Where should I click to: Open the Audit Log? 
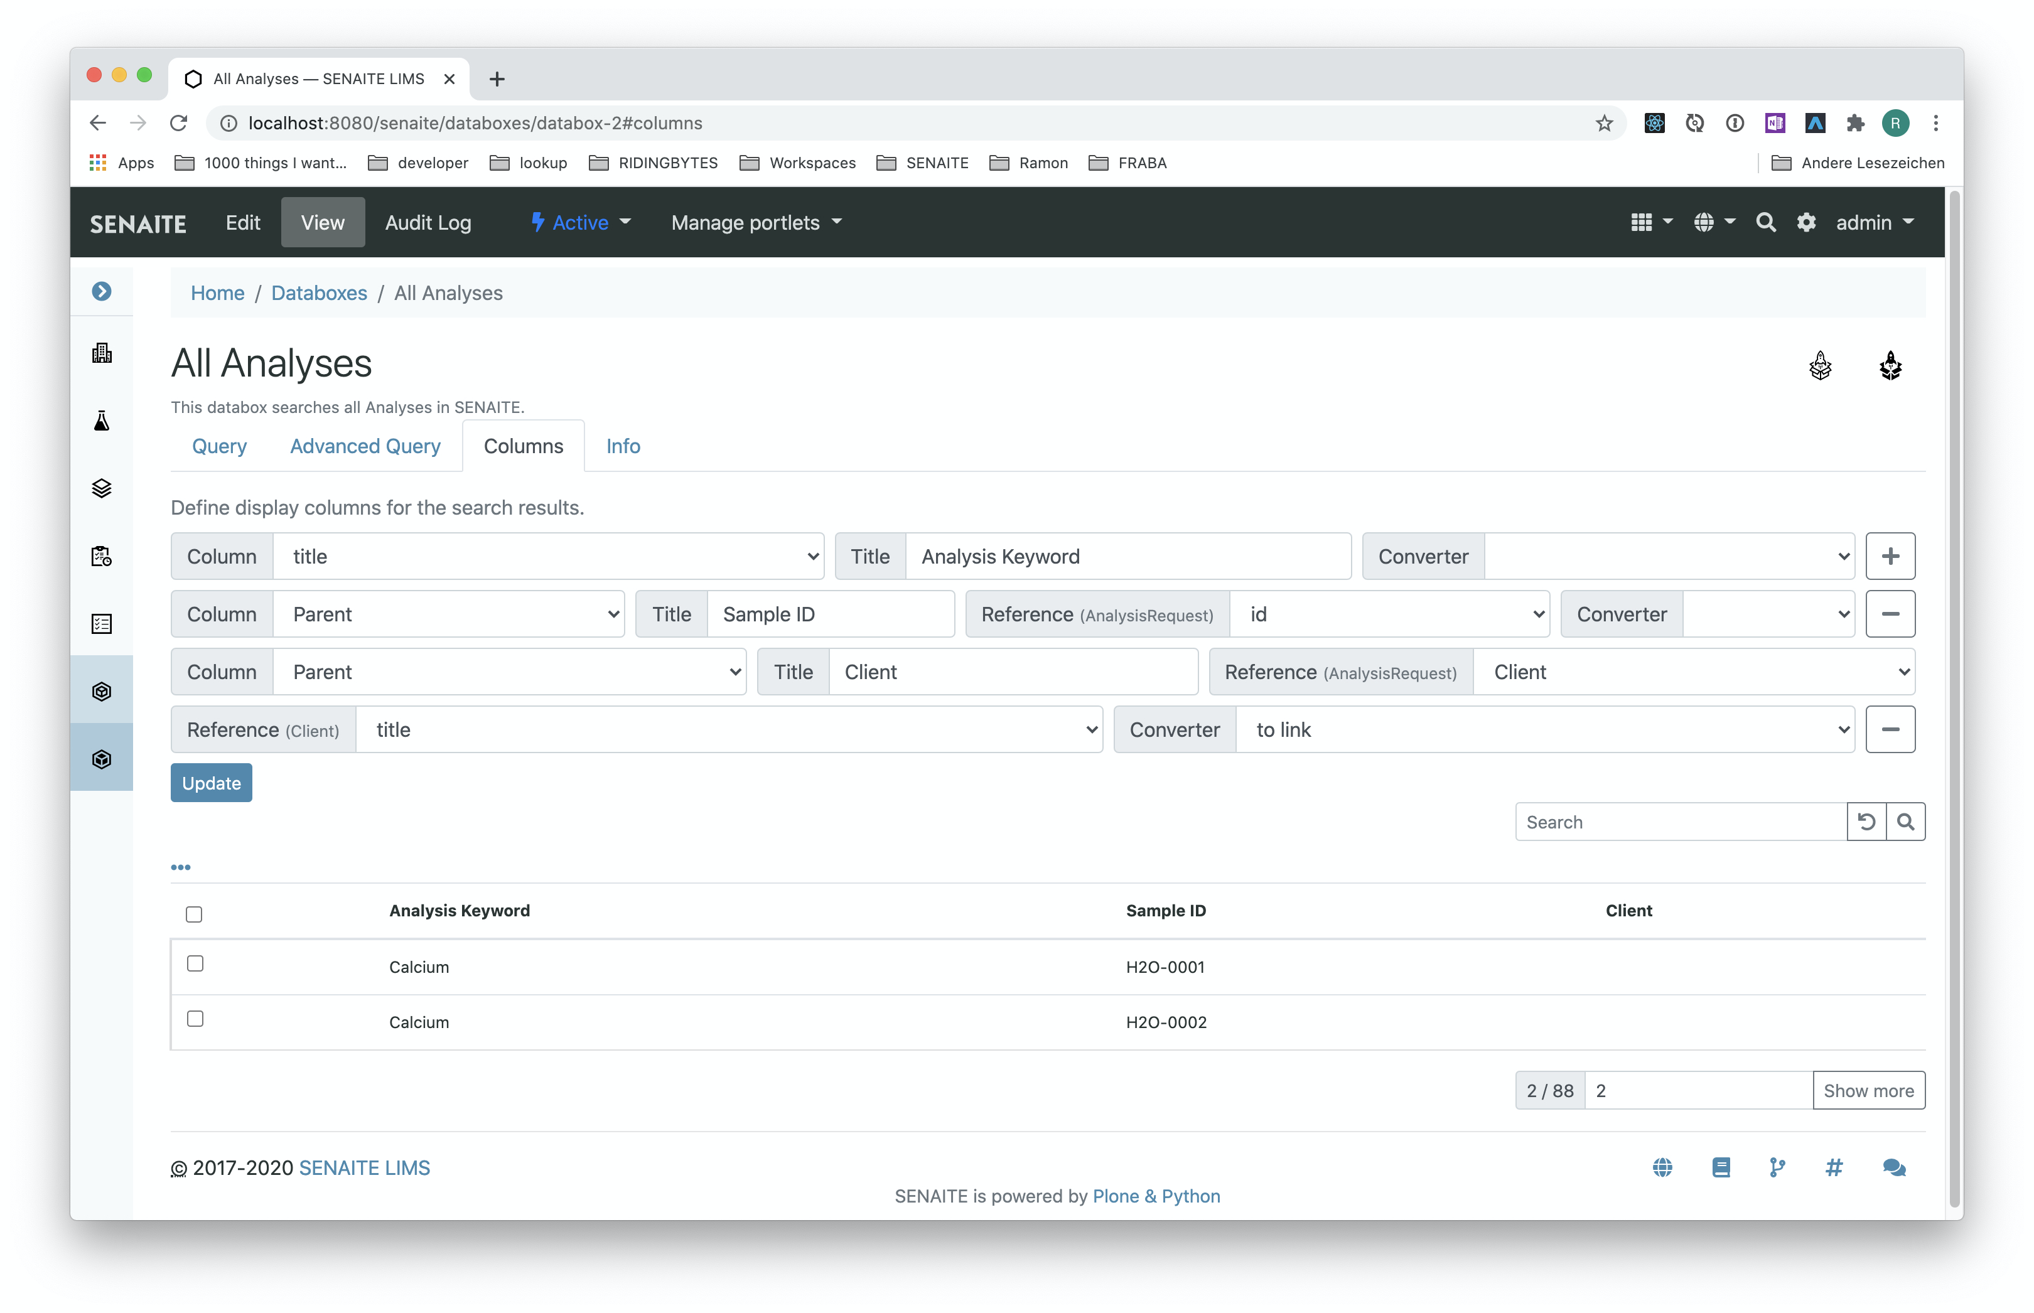pos(428,223)
